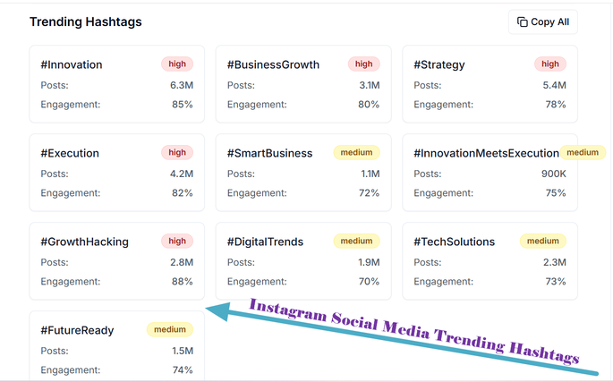Click the #SmartBusiness hashtag title
The image size is (613, 382).
(269, 153)
